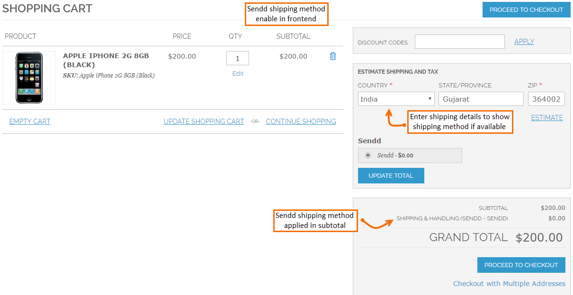Click the Price column header
573x295 pixels.
(x=182, y=36)
